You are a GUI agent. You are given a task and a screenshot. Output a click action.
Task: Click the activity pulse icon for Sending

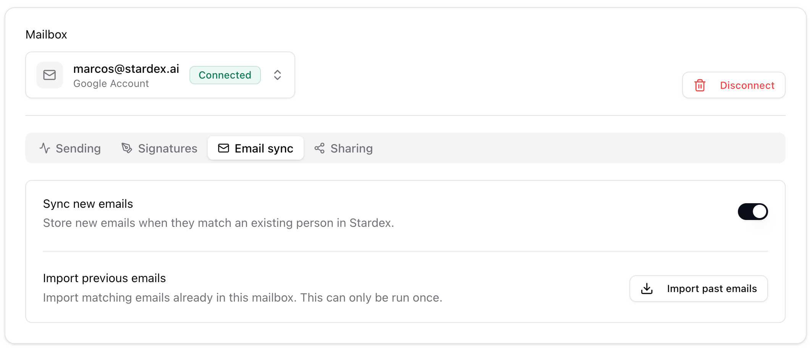coord(45,148)
